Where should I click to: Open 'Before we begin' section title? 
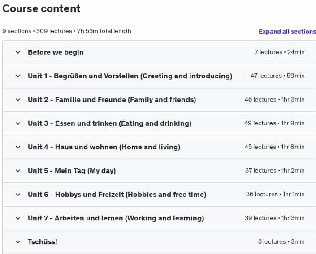tap(56, 52)
